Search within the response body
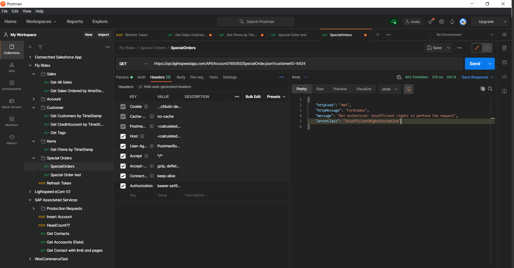 (x=490, y=89)
